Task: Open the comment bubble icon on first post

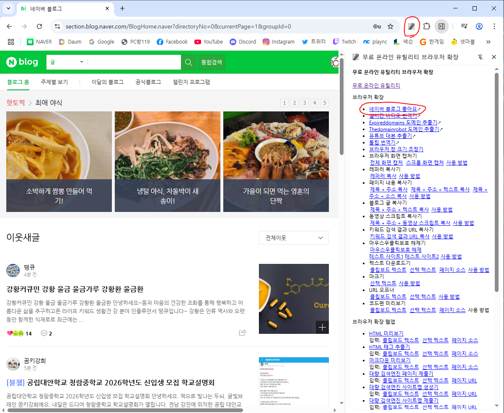Action: 44,333
